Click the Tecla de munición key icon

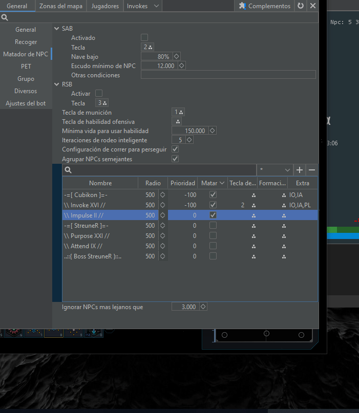pos(181,112)
